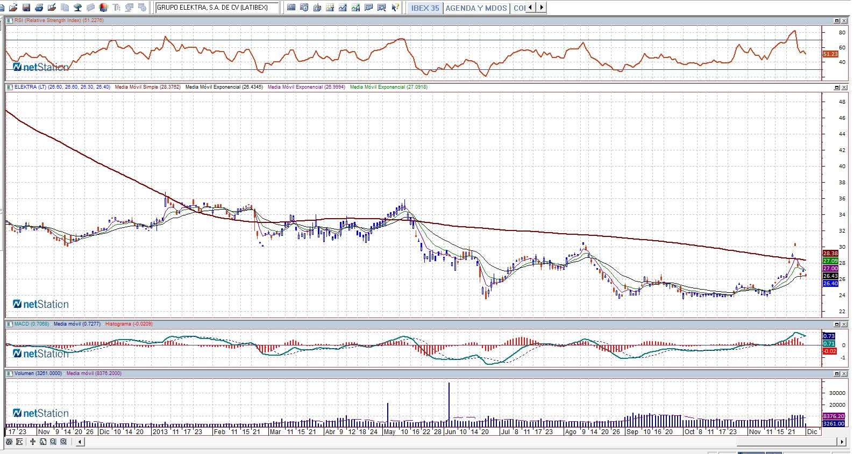
Task: Click the save floppy disk icon
Action: click(26, 8)
